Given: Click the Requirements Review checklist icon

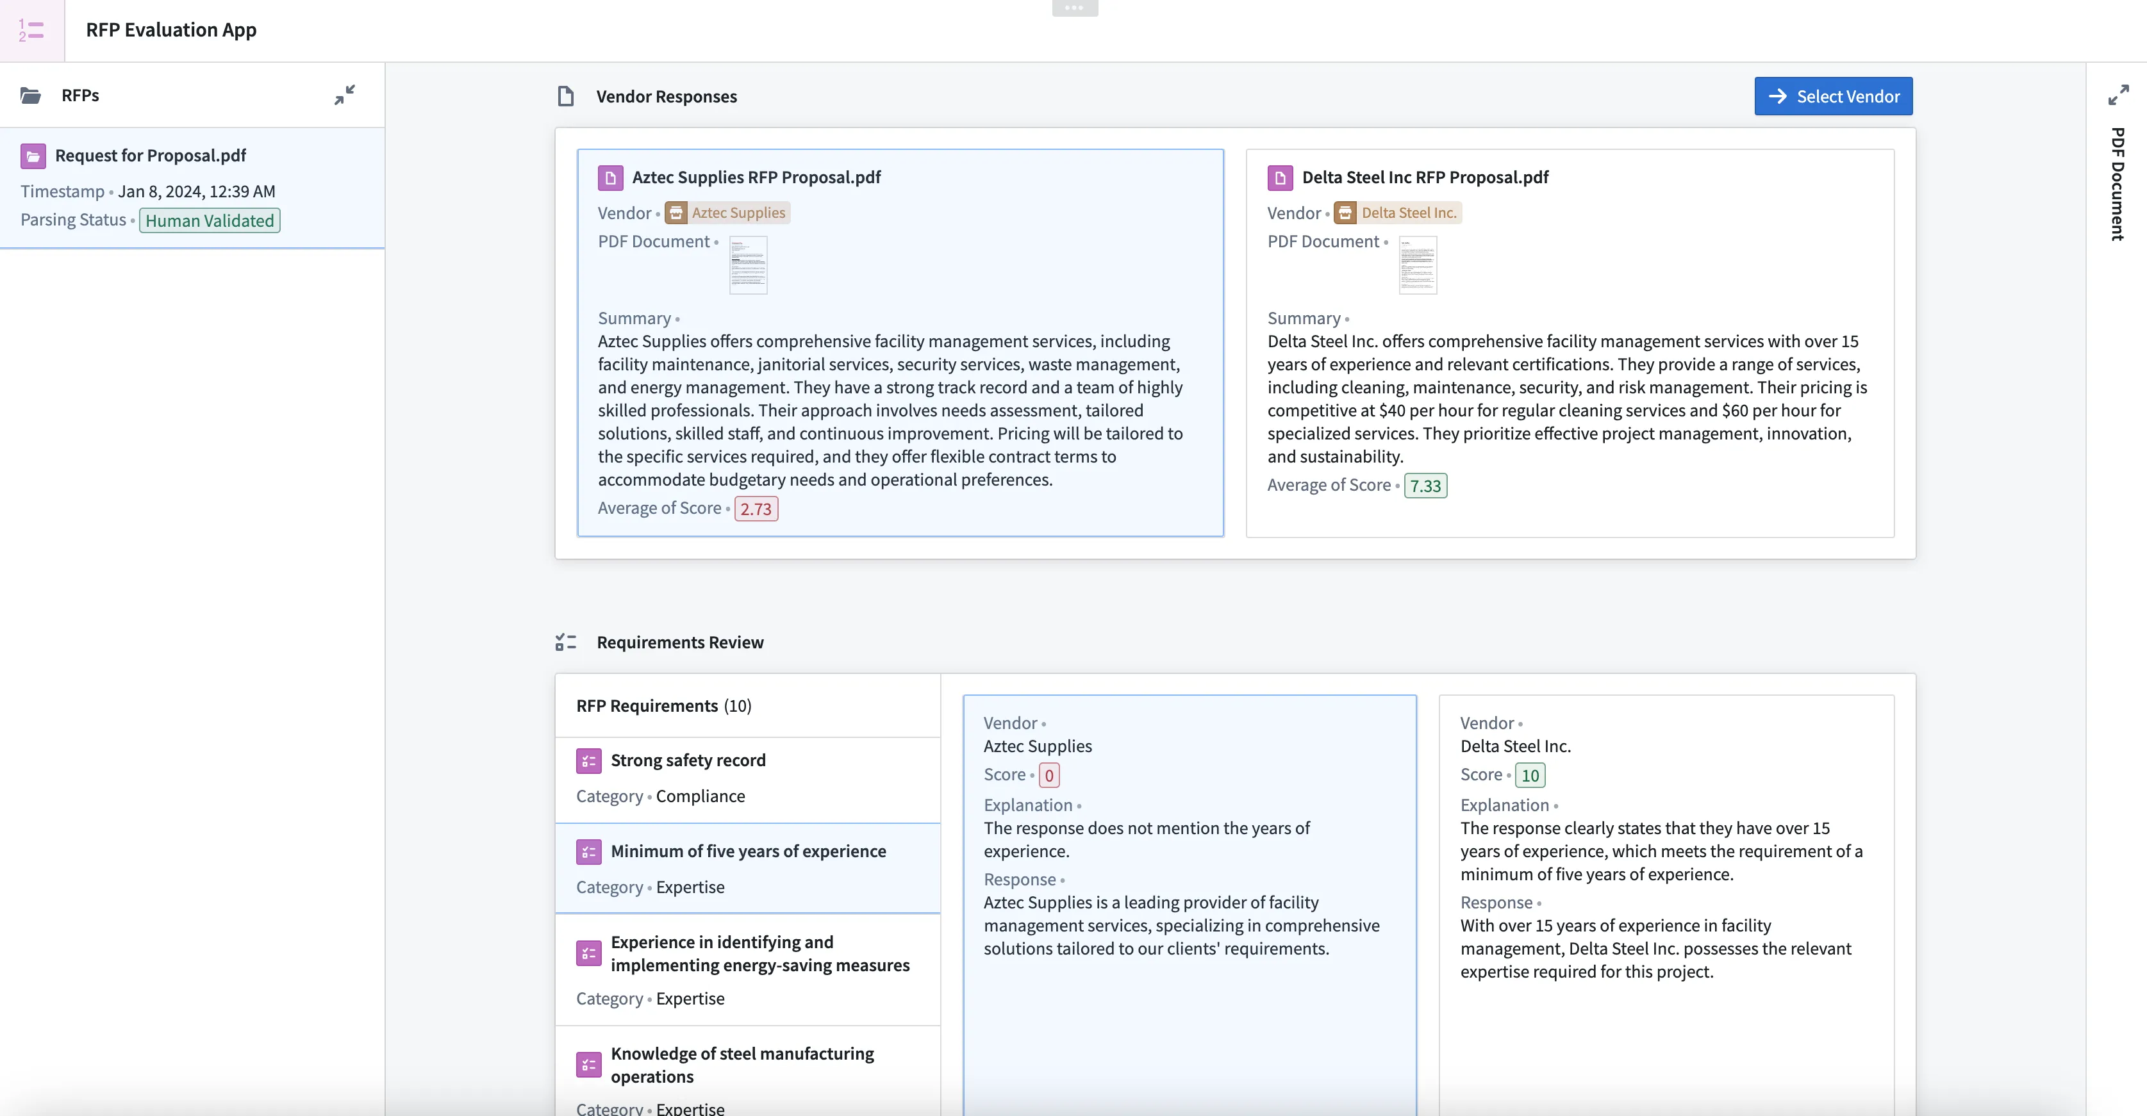Looking at the screenshot, I should [x=566, y=642].
